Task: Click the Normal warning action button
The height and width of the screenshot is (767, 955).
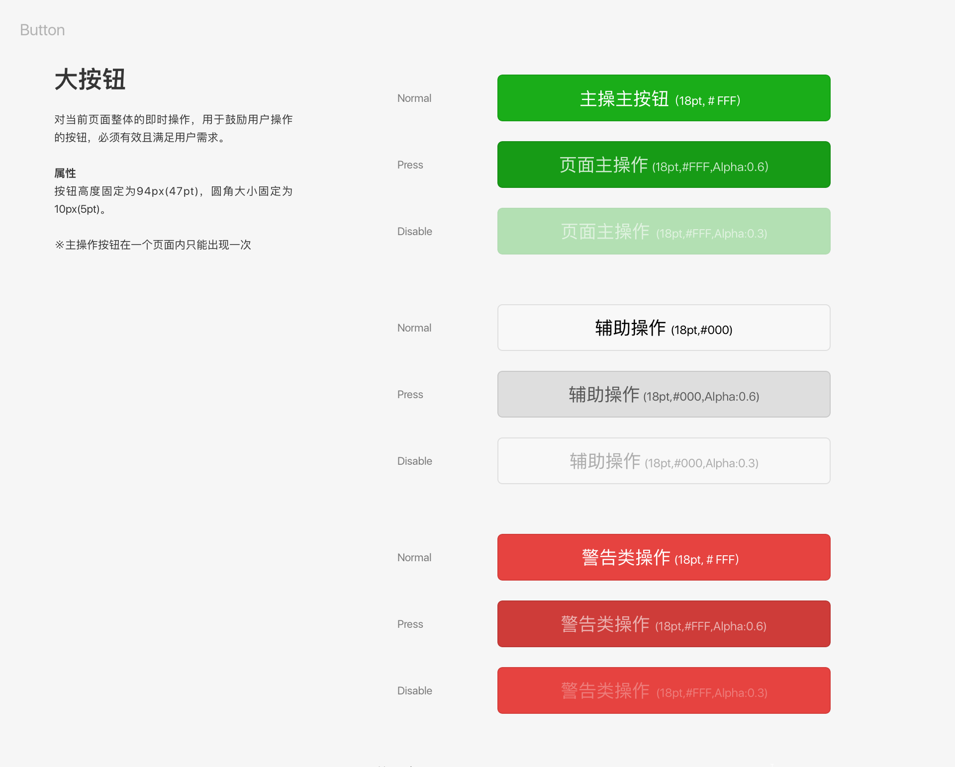Action: (663, 556)
